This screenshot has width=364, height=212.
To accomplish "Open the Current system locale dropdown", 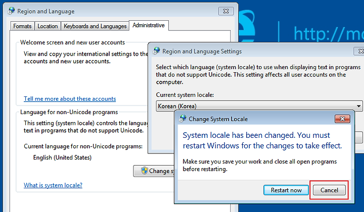I will tap(259, 106).
